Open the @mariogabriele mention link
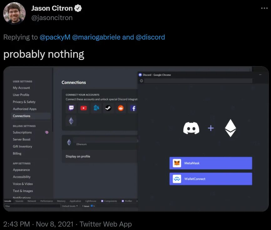The image size is (271, 230). 96,37
